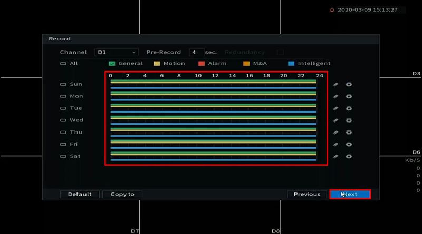Toggle the All days link checkbox
The width and height of the screenshot is (422, 234).
pos(63,64)
